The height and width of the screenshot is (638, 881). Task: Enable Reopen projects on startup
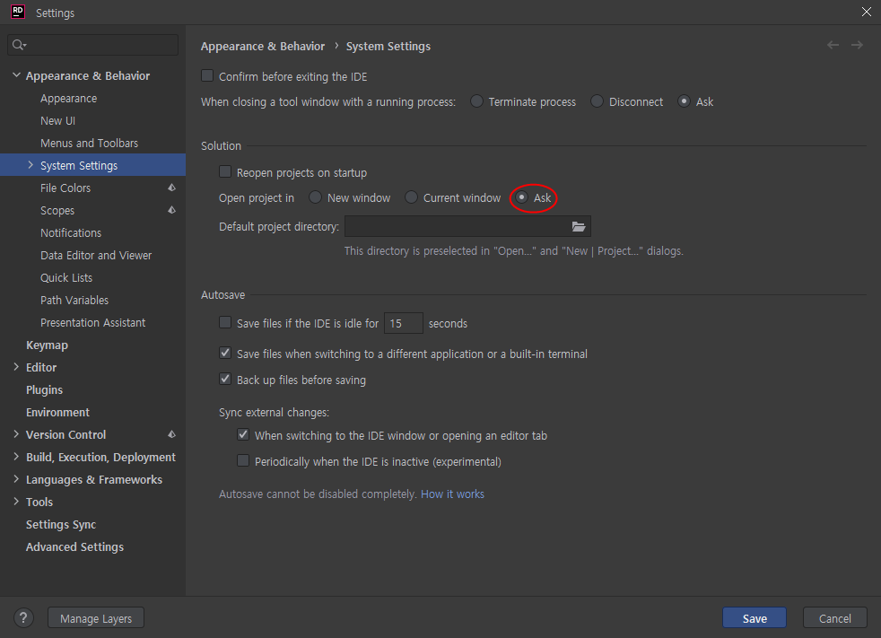[225, 172]
